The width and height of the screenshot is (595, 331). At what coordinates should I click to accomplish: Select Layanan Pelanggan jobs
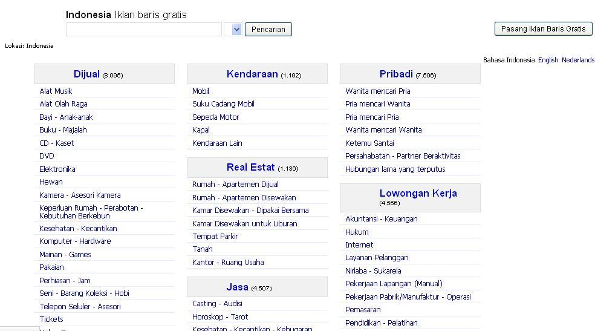click(377, 257)
